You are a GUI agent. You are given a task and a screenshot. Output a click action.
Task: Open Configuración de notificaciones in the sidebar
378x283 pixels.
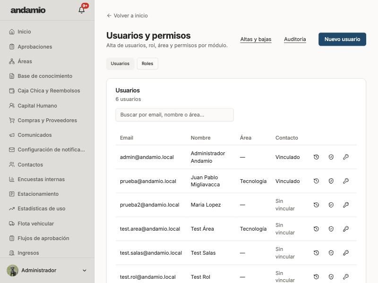pos(47,150)
